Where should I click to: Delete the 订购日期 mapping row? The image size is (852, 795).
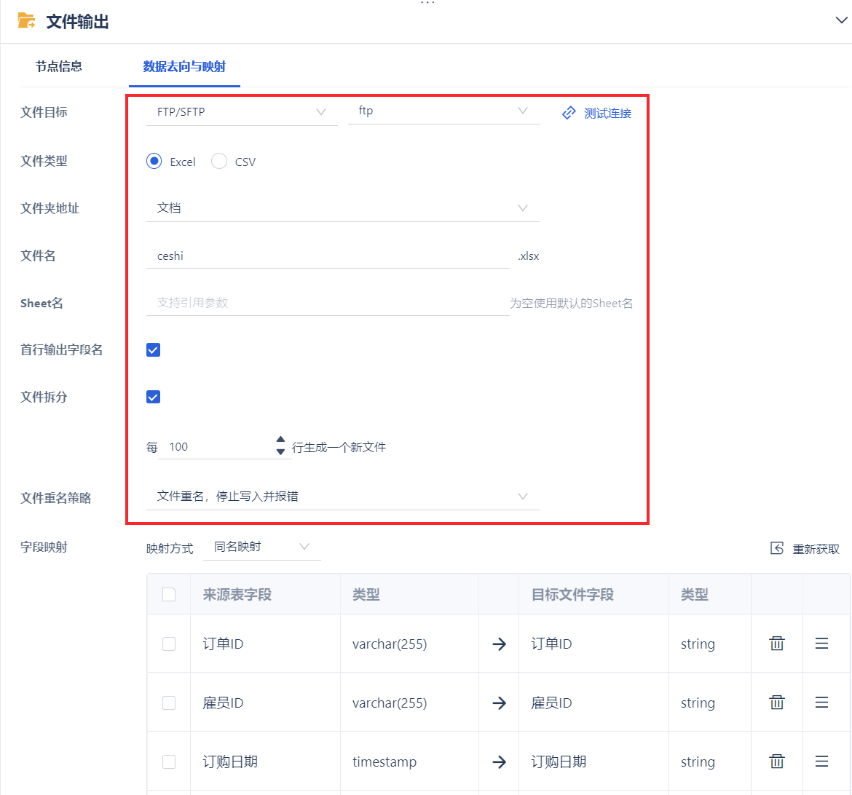tap(777, 761)
